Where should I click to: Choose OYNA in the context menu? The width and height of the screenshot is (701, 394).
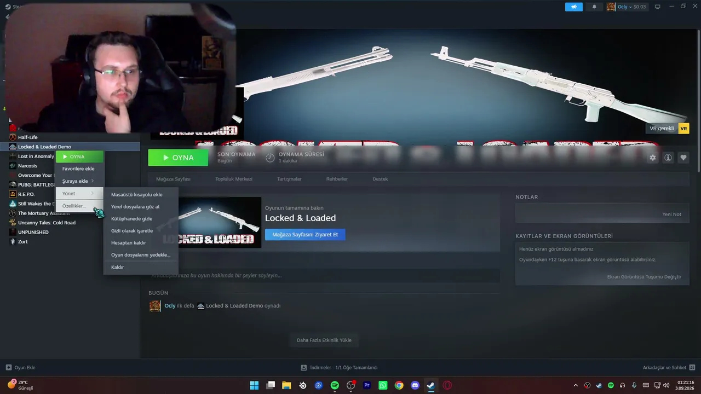click(79, 157)
